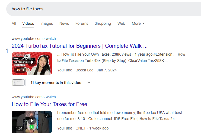Click the 1:04 duration badge
201x139 pixels.
pyautogui.click(x=19, y=128)
